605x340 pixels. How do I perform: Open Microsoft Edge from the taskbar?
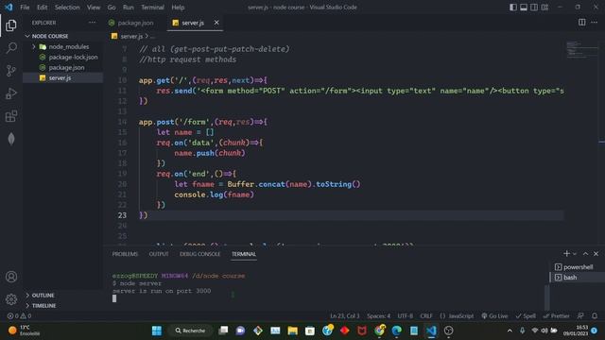click(396, 331)
